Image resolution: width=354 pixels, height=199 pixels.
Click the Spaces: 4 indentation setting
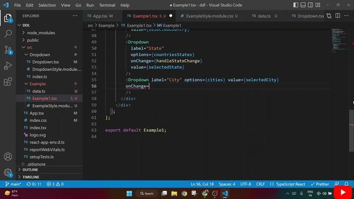coord(227,184)
